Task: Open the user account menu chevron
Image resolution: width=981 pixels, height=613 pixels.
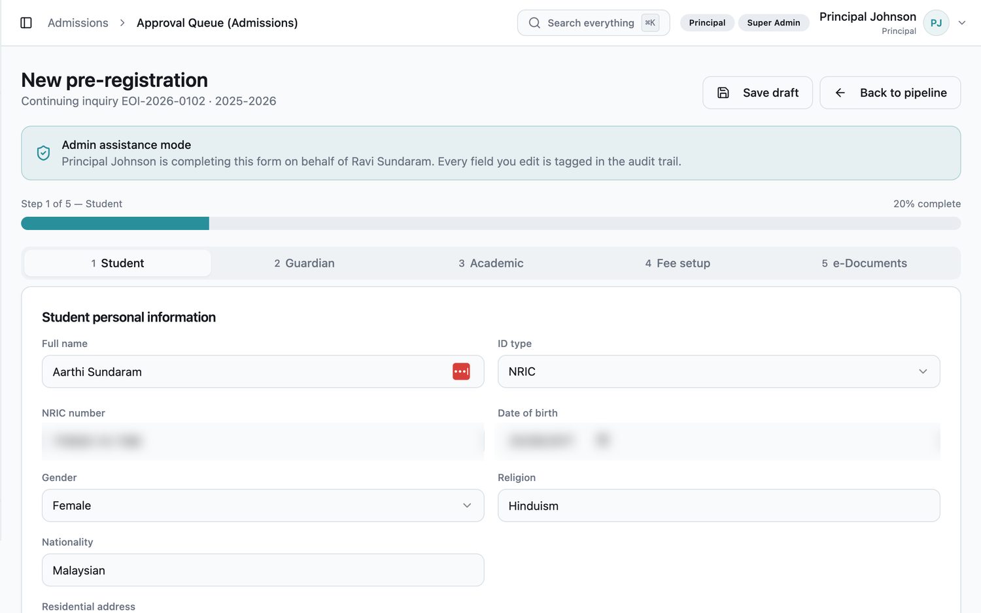Action: [x=962, y=23]
